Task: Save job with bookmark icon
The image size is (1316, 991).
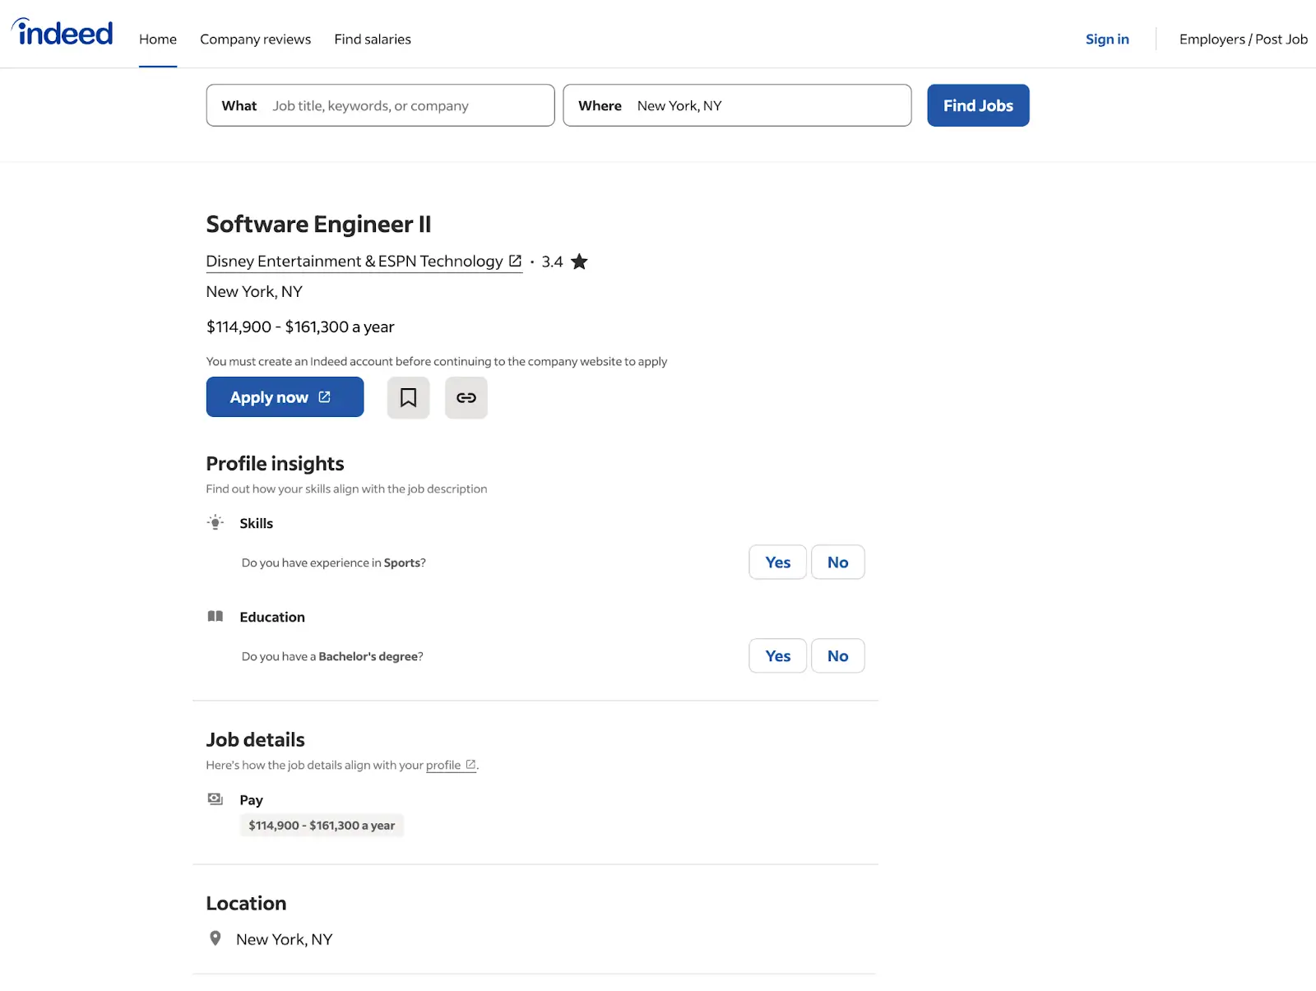Action: coord(408,398)
